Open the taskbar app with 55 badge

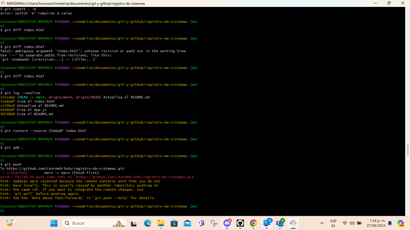point(267,223)
